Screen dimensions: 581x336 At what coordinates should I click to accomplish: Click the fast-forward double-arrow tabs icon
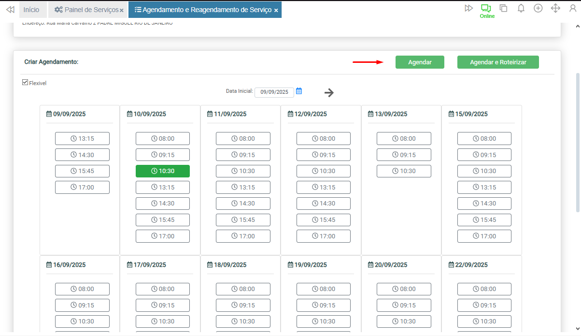[468, 8]
